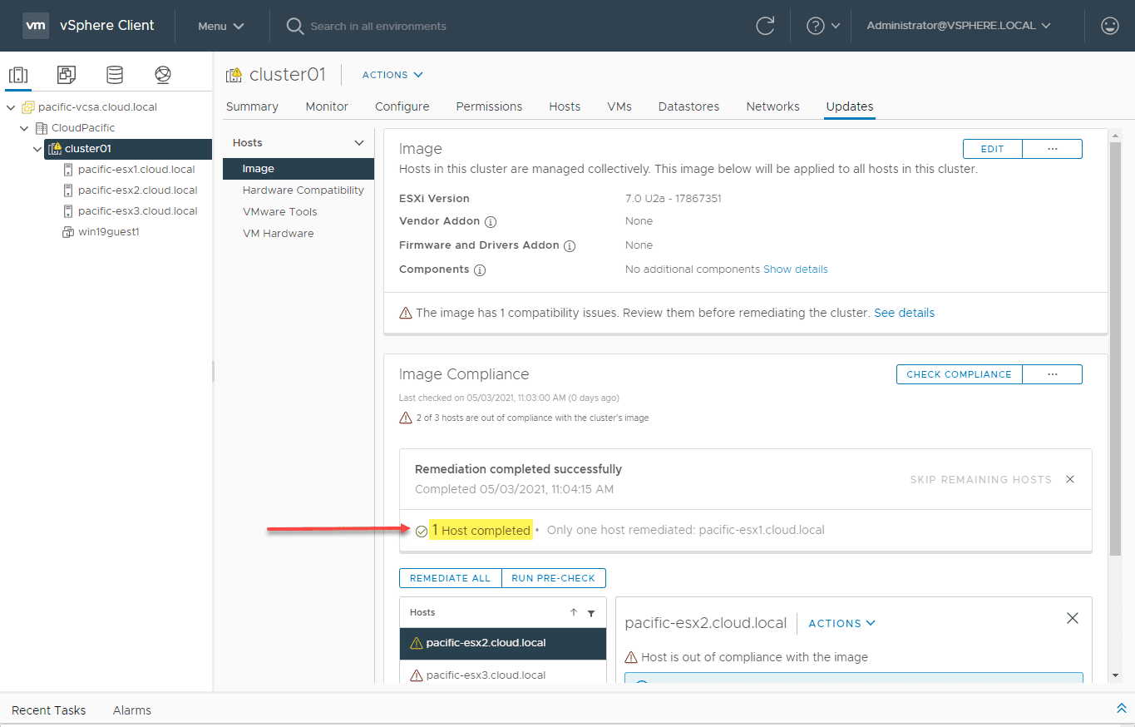Open the cluster01 ACTIONS dropdown
Screen dimensions: 1135x727
click(x=392, y=75)
